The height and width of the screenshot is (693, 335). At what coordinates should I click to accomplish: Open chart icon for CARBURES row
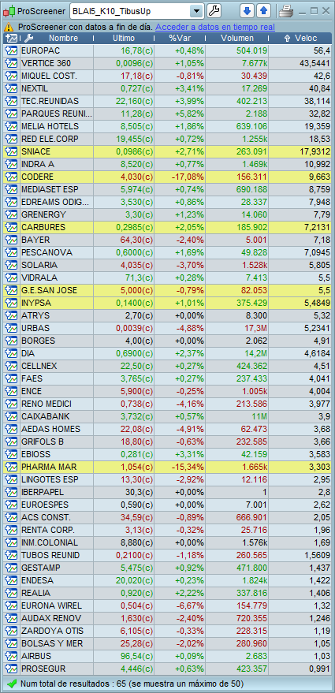10,227
